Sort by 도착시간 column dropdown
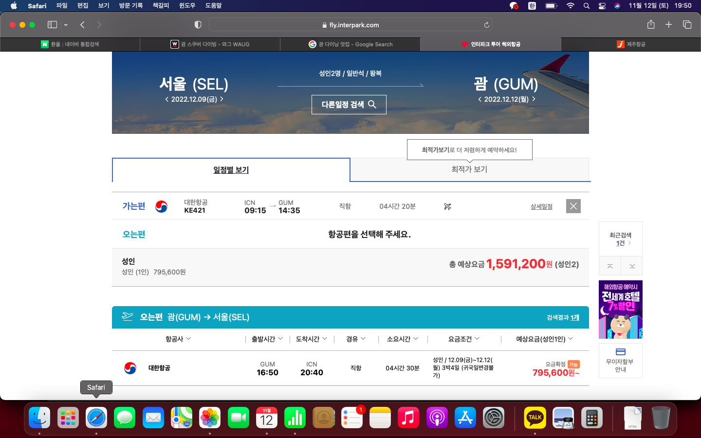701x438 pixels. point(312,339)
